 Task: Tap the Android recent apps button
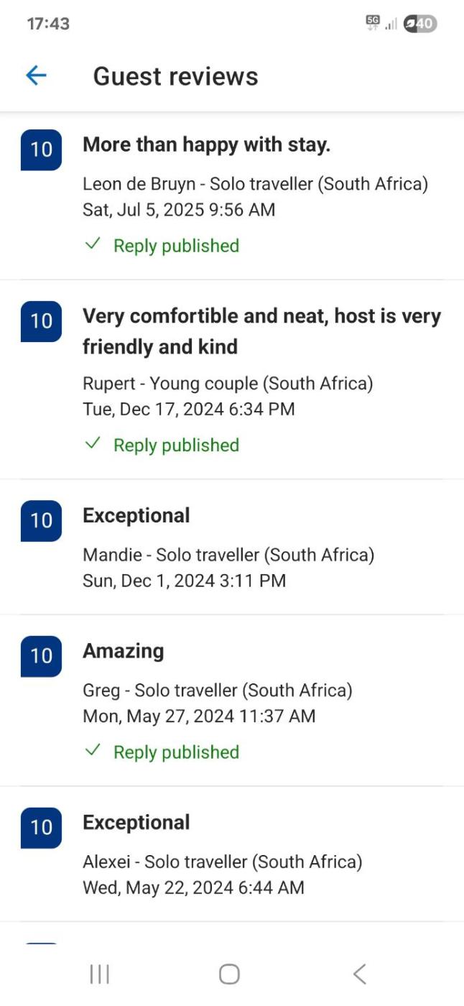pos(99,974)
